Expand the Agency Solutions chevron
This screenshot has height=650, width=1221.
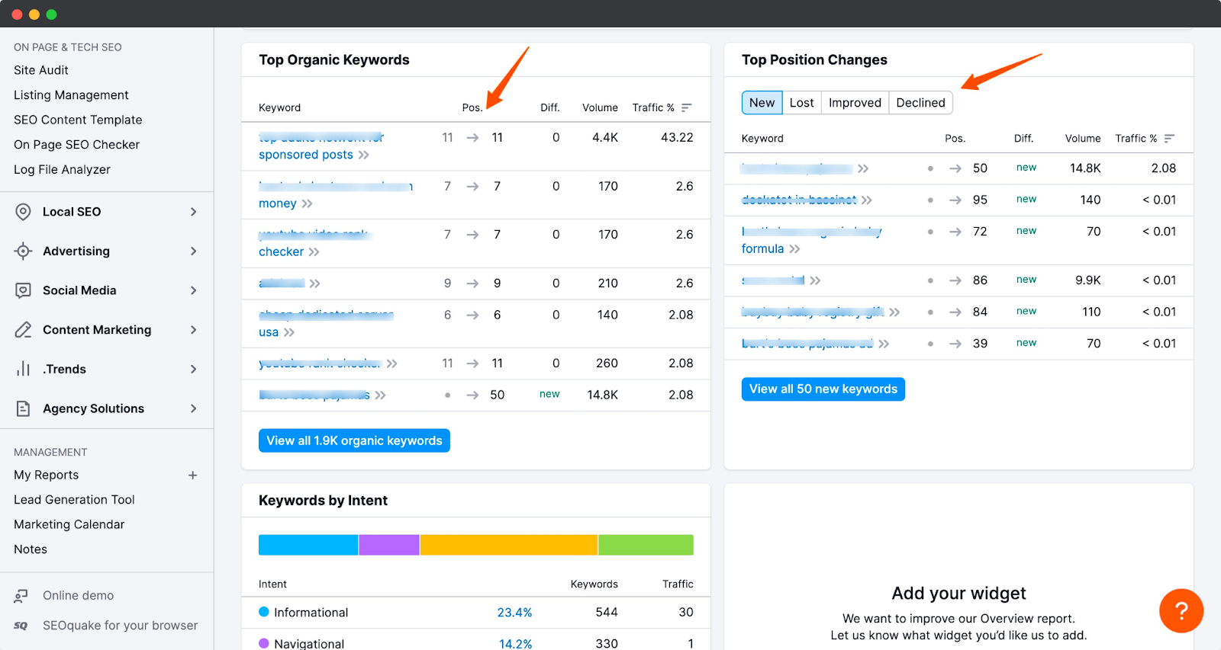click(193, 408)
